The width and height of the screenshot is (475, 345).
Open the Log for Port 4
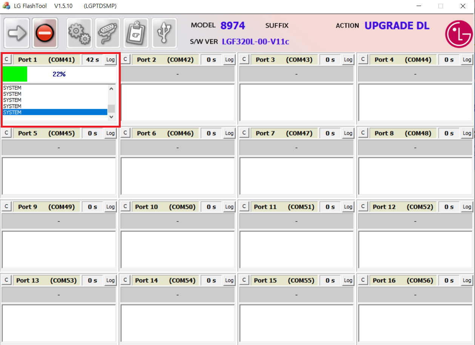pyautogui.click(x=467, y=60)
